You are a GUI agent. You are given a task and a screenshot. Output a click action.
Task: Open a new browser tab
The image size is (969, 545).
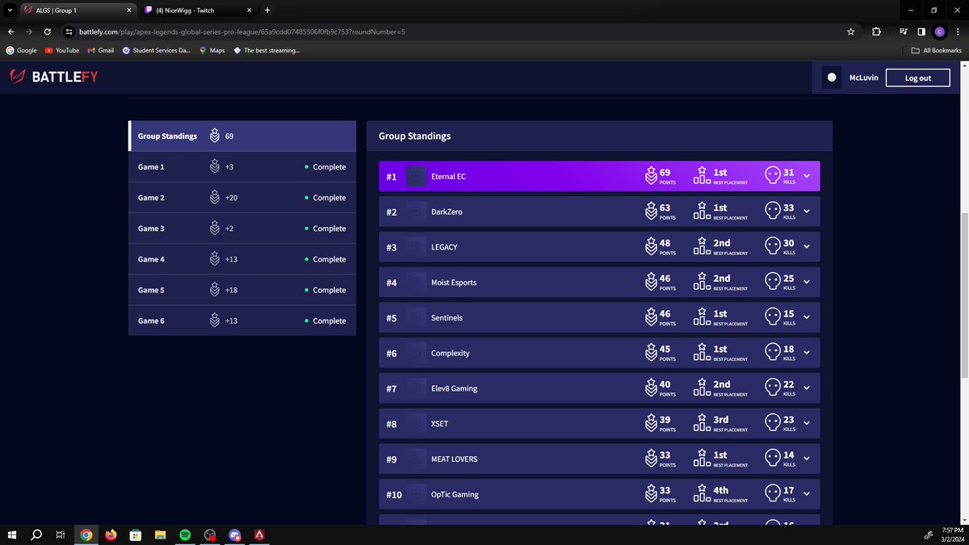click(x=267, y=10)
